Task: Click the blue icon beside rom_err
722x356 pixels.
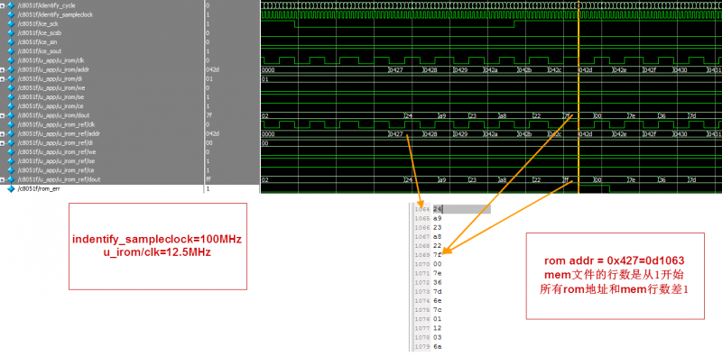Action: pos(11,189)
